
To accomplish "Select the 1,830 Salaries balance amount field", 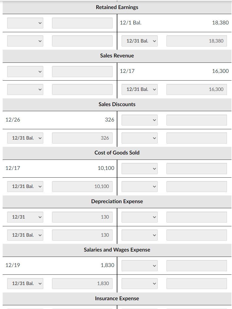I will (82, 283).
